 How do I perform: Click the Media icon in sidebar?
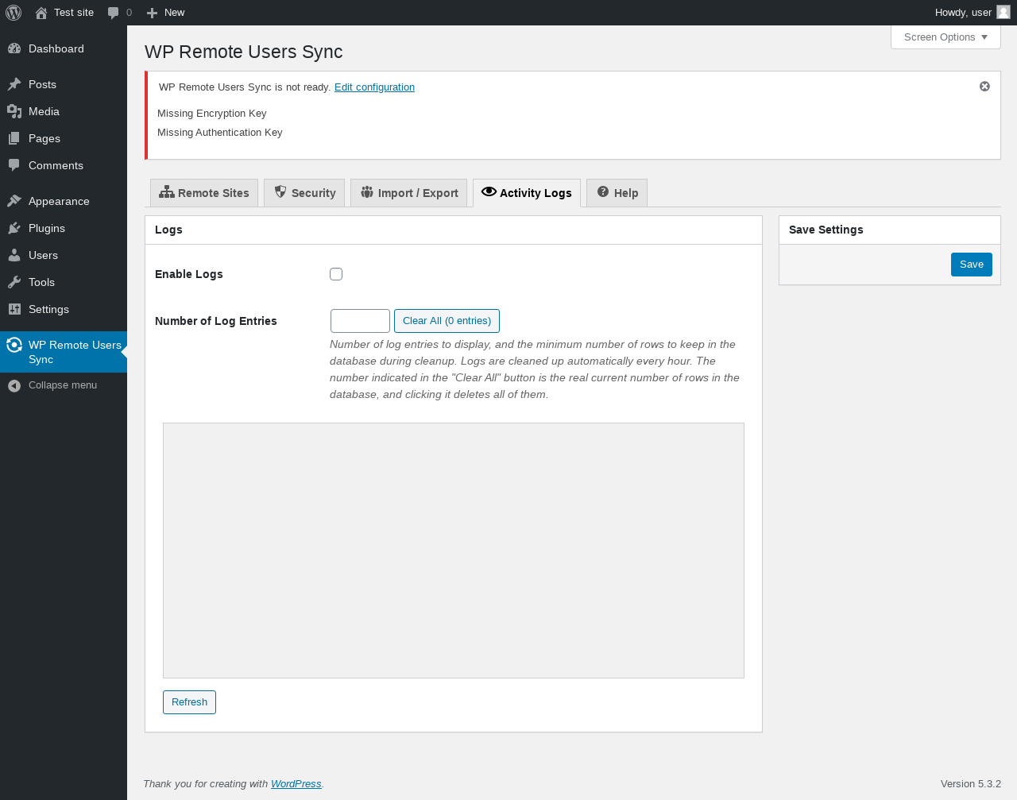click(14, 111)
